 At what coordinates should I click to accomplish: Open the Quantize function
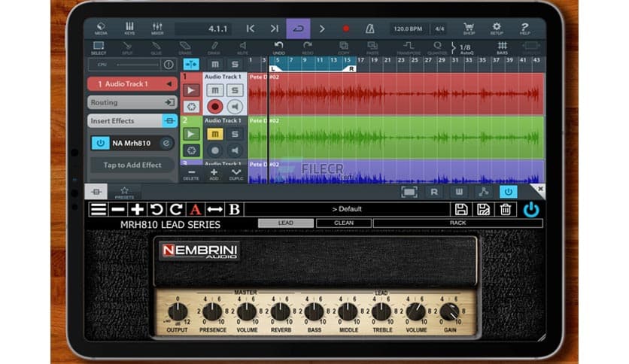pyautogui.click(x=437, y=48)
